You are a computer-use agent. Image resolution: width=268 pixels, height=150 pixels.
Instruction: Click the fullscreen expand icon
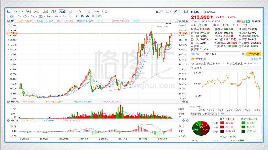(x=181, y=11)
